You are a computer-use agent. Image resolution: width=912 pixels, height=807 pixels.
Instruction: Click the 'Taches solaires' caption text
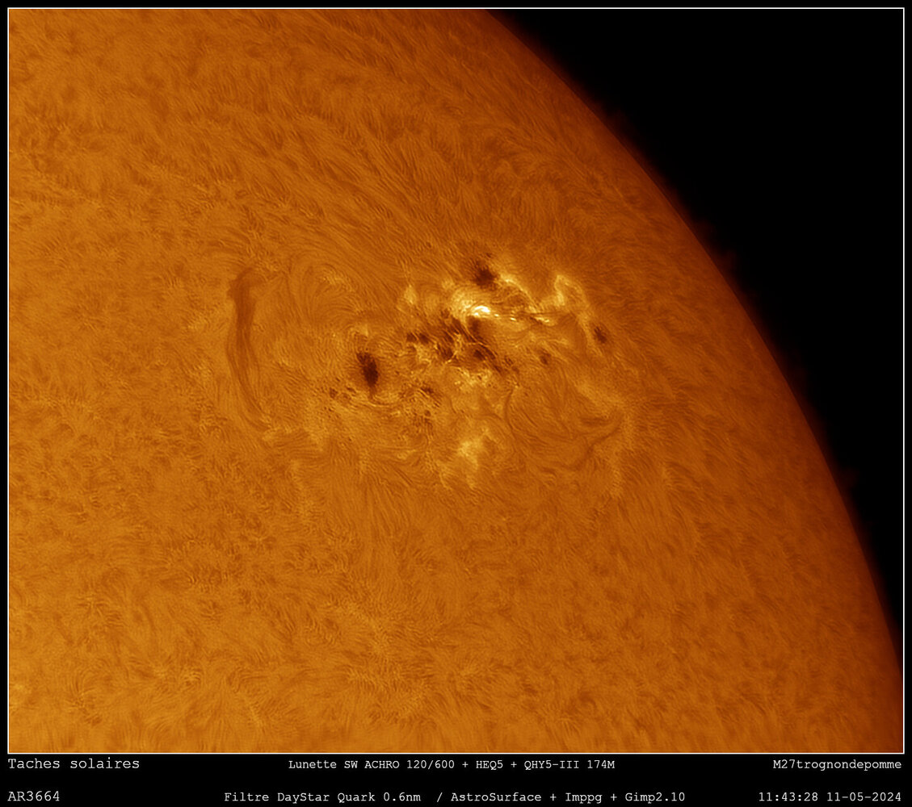(x=74, y=763)
